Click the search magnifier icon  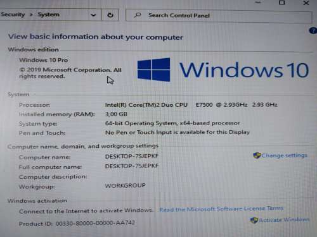[138, 15]
